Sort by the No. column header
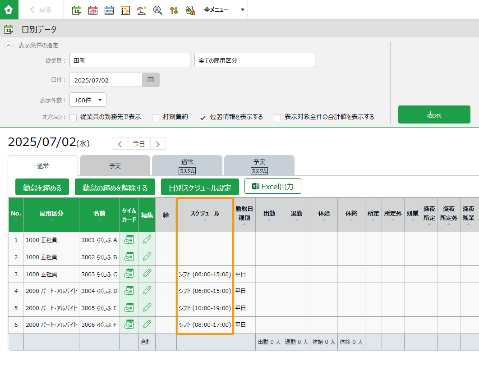479x375 pixels. (x=16, y=215)
